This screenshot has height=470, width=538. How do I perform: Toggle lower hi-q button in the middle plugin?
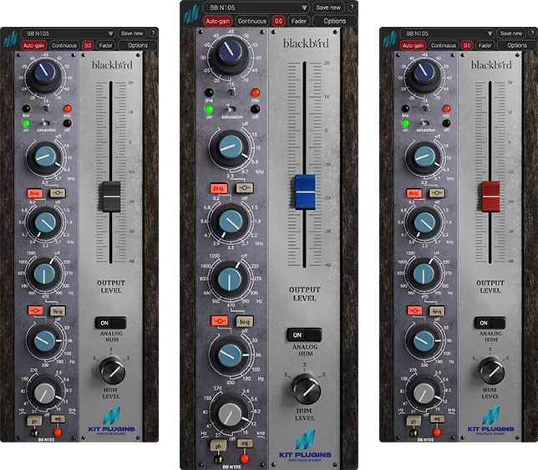coord(245,322)
